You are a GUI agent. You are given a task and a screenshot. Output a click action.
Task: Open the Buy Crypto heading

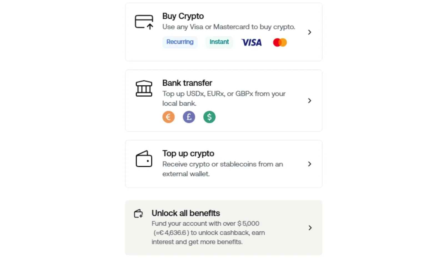pos(183,16)
